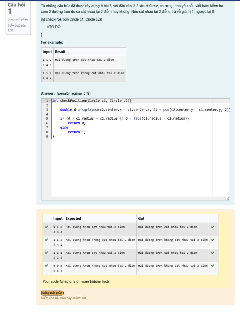Collapse code fold arrow at editor line 1
This screenshot has width=240, height=320.
50,101
